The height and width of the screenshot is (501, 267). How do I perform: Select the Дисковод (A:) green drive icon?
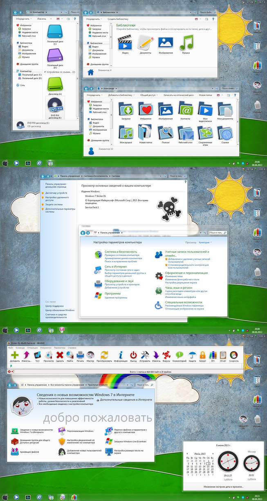[x=54, y=84]
